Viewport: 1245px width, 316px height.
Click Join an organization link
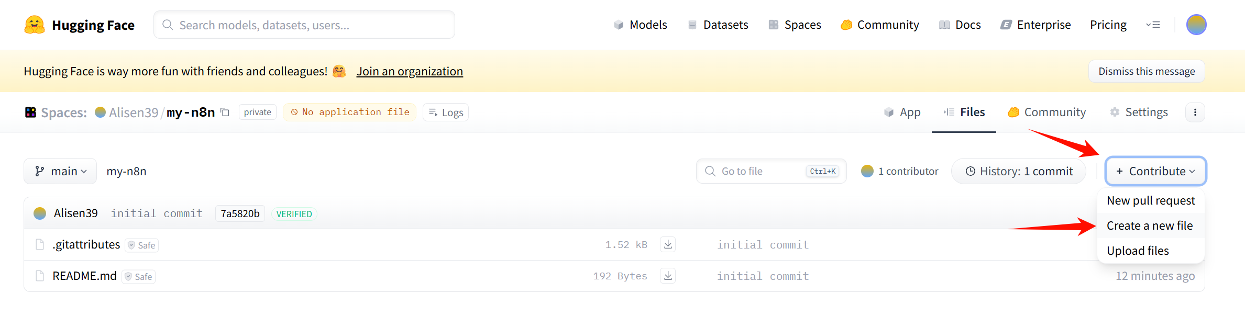tap(410, 71)
